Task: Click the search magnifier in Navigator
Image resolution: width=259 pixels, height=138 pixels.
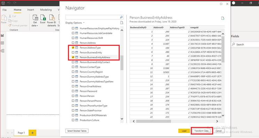Action: click(x=121, y=17)
